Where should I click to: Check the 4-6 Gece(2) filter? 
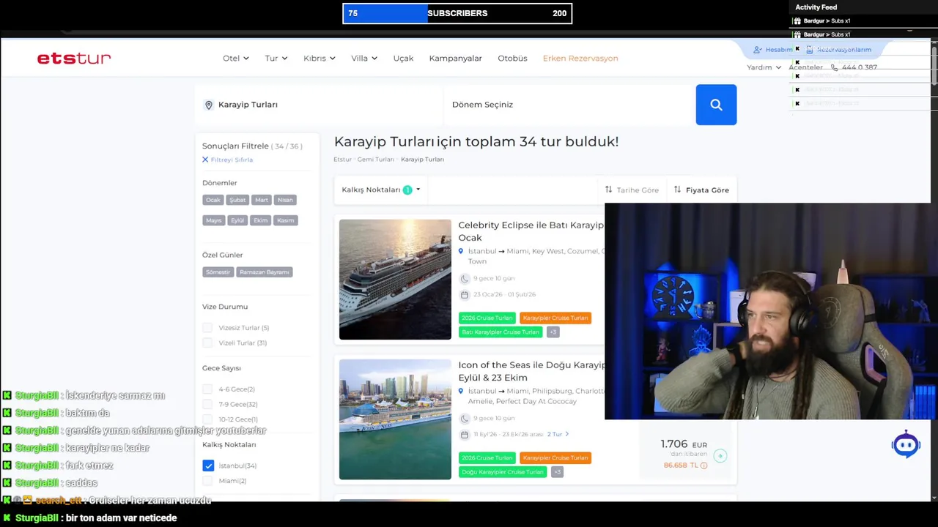(207, 389)
